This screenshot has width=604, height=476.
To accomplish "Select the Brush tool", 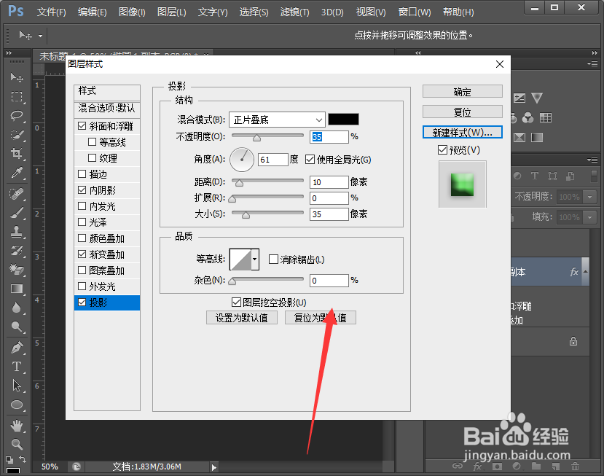I will click(x=17, y=213).
